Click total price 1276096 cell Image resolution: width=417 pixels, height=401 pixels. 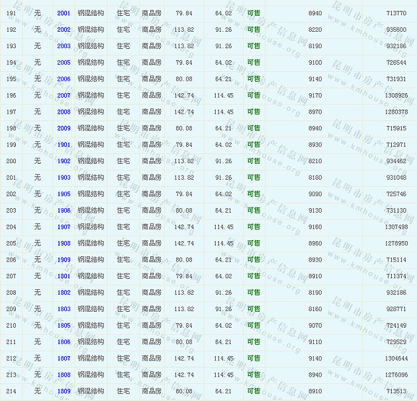pyautogui.click(x=396, y=375)
